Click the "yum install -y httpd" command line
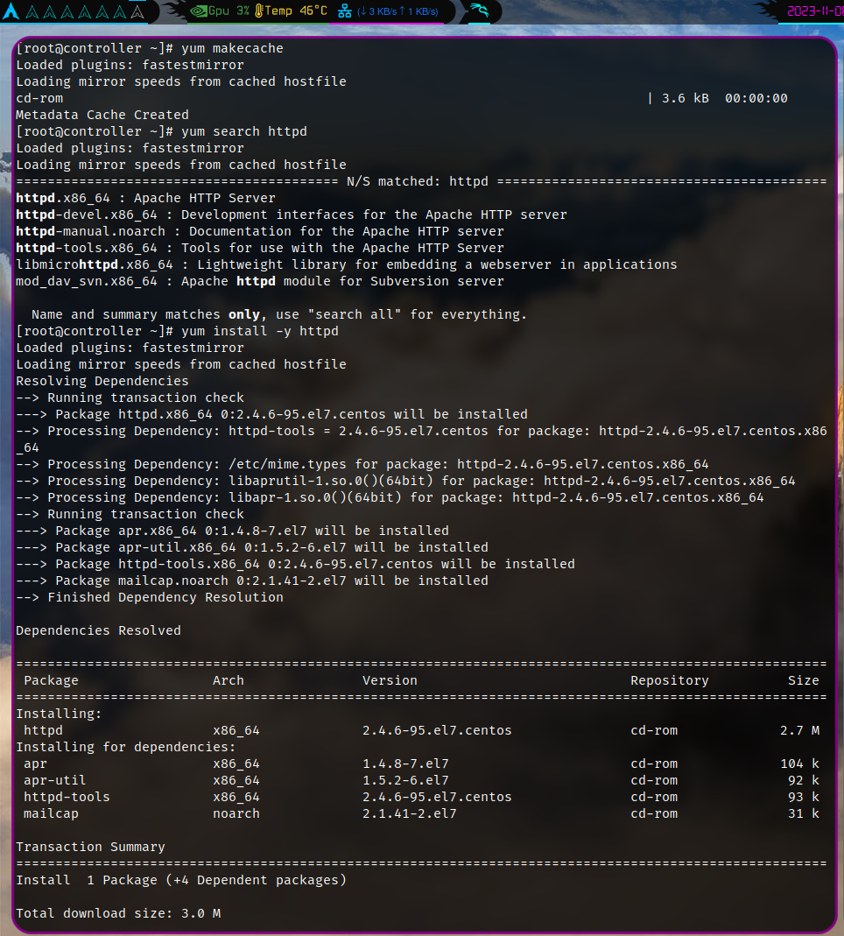The width and height of the screenshot is (844, 936). (259, 331)
